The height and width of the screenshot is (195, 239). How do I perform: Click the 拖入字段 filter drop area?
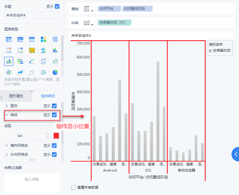(32, 183)
